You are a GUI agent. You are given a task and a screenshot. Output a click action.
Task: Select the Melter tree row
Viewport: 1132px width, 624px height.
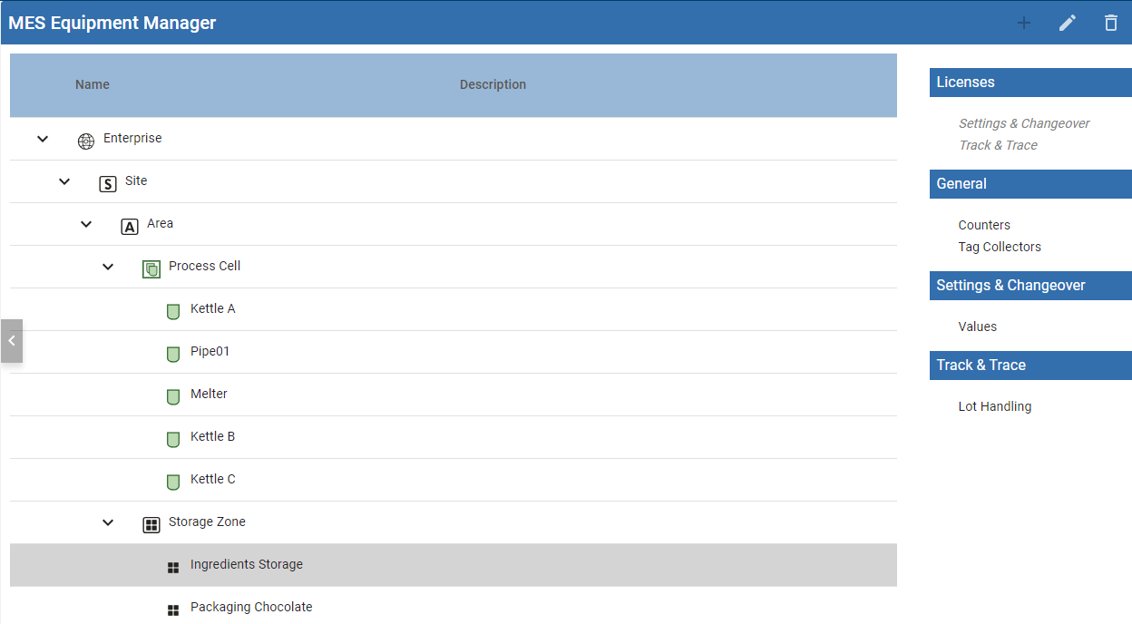pyautogui.click(x=209, y=394)
